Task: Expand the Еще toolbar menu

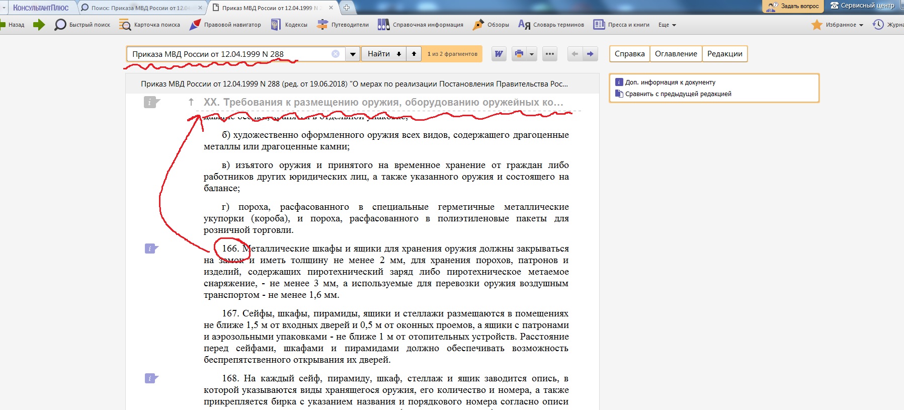Action: pos(667,25)
